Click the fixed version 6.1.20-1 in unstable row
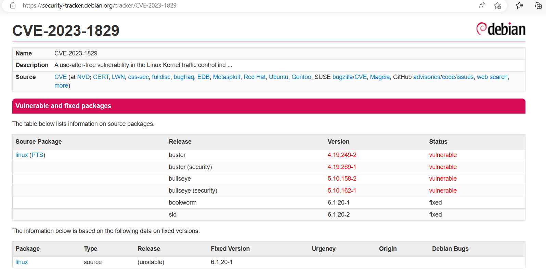 coord(222,262)
